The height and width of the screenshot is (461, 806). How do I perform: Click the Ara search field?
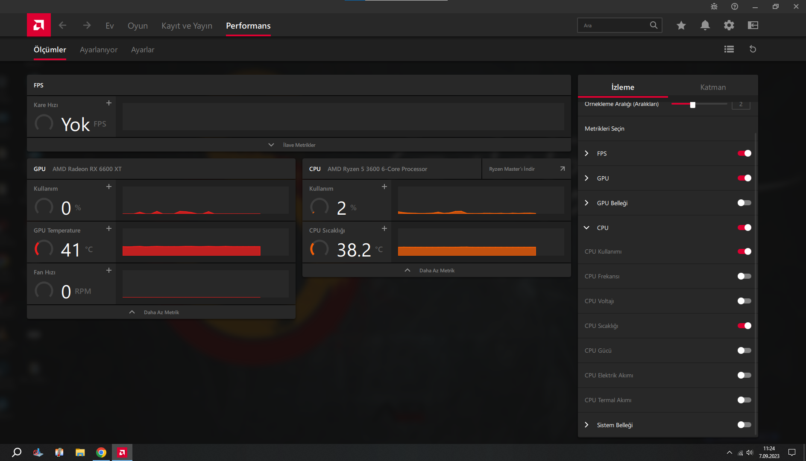click(x=619, y=25)
